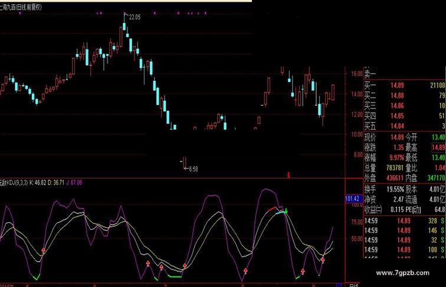Select the 14:59 trade row with 146
The width and height of the screenshot is (446, 287).
[405, 230]
